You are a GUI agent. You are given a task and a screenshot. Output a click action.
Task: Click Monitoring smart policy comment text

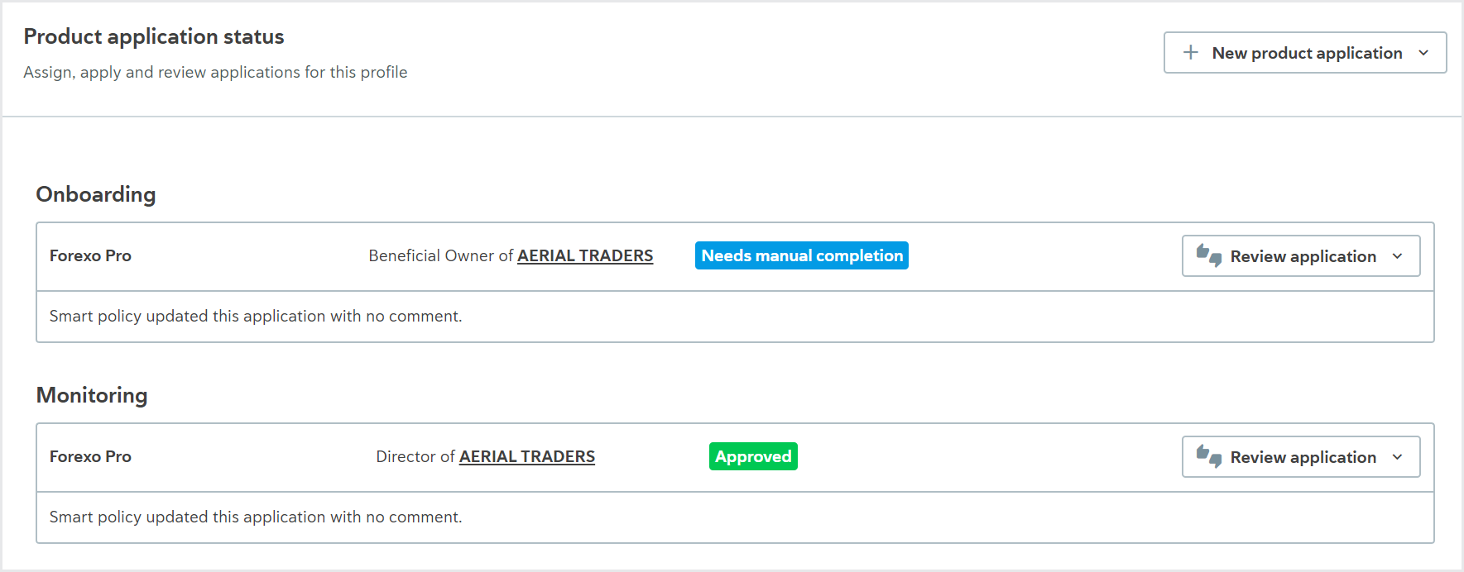[256, 517]
